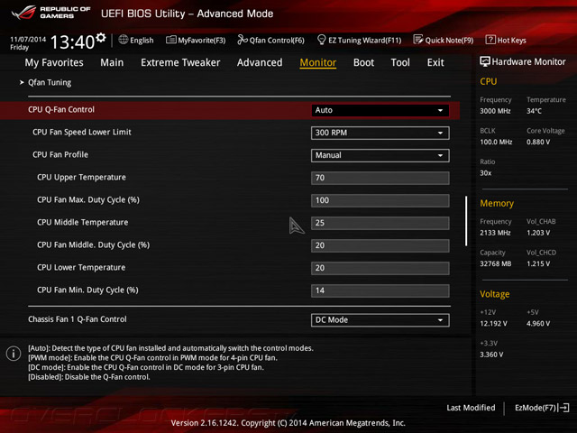
Task: Click the English language button
Action: 142,40
